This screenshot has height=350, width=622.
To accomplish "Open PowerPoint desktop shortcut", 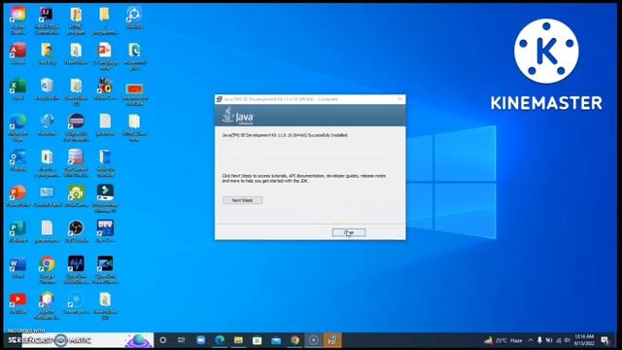I will (x=17, y=196).
